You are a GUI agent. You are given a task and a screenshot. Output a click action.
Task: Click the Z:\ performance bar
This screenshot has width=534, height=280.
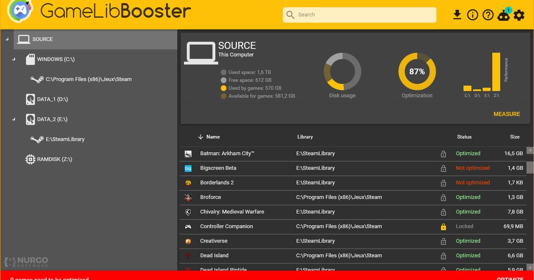[x=496, y=72]
